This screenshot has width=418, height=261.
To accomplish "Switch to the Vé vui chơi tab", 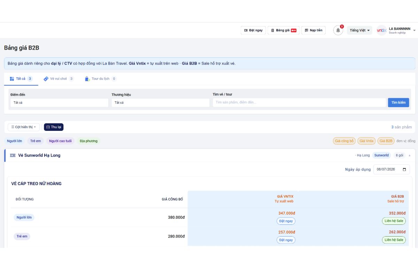I will (x=59, y=79).
